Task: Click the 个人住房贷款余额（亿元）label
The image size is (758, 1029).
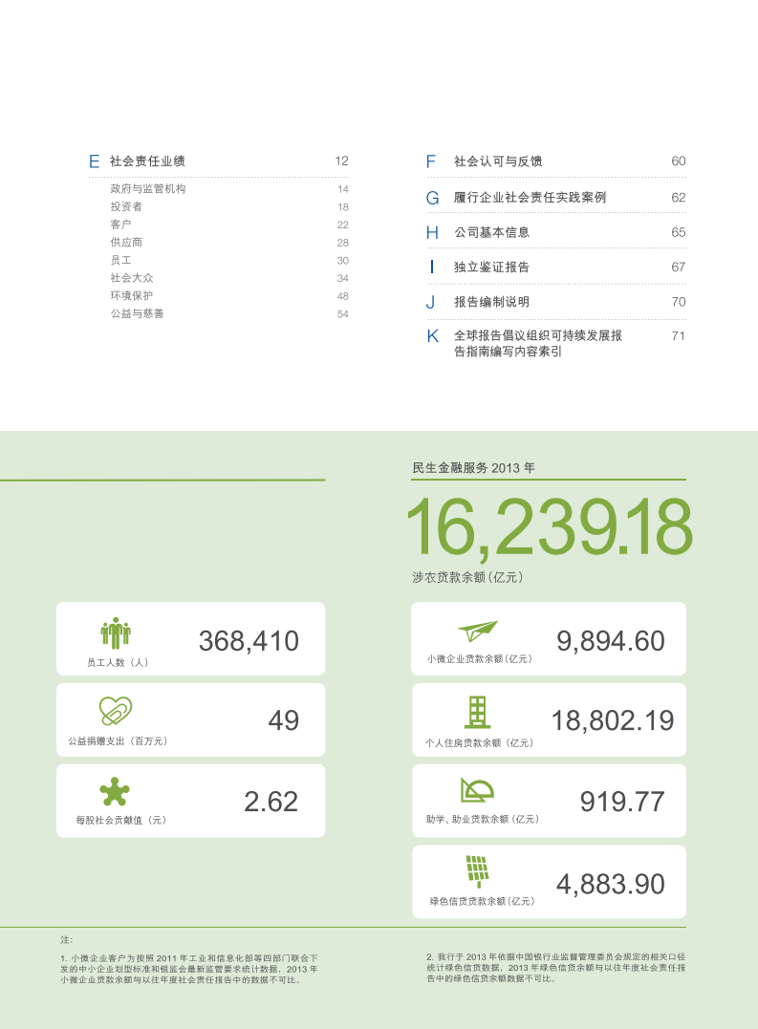Action: point(480,743)
